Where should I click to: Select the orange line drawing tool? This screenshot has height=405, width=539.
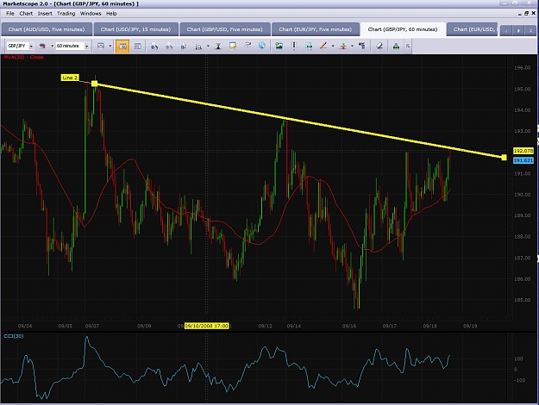click(323, 46)
